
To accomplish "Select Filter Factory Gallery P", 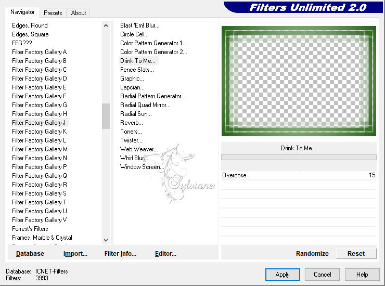I will 40,167.
